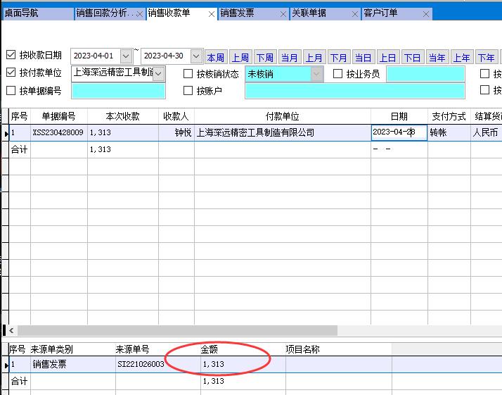Click row indicator arrow of receipt row 1

coord(6,133)
